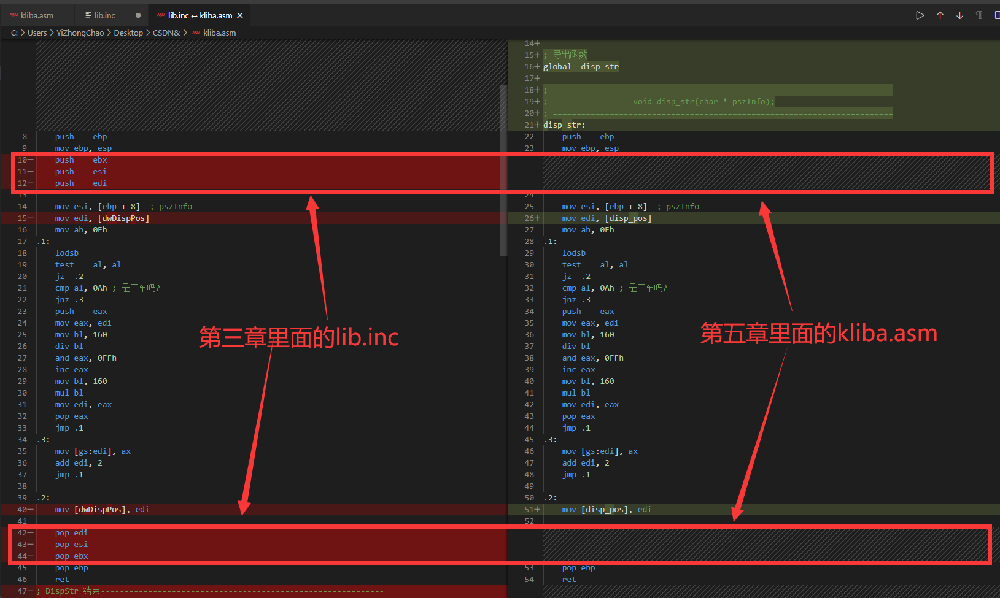Click 'mov ah, 0Fh' on left line 16
This screenshot has height=598, width=1000.
tap(81, 230)
